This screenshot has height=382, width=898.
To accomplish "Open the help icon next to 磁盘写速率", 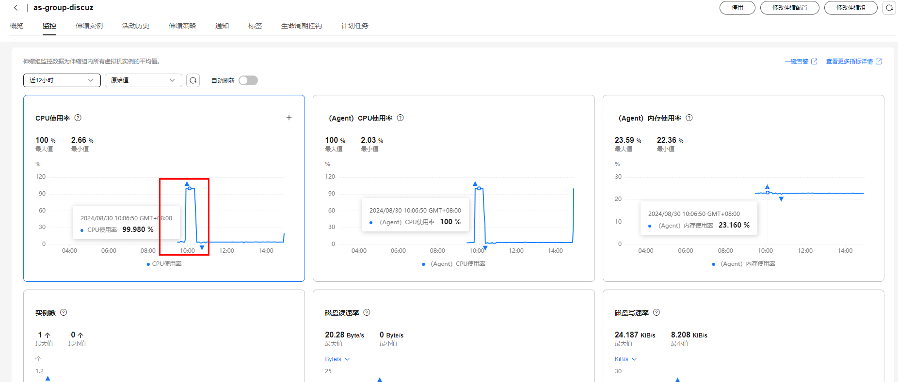I will (x=657, y=312).
